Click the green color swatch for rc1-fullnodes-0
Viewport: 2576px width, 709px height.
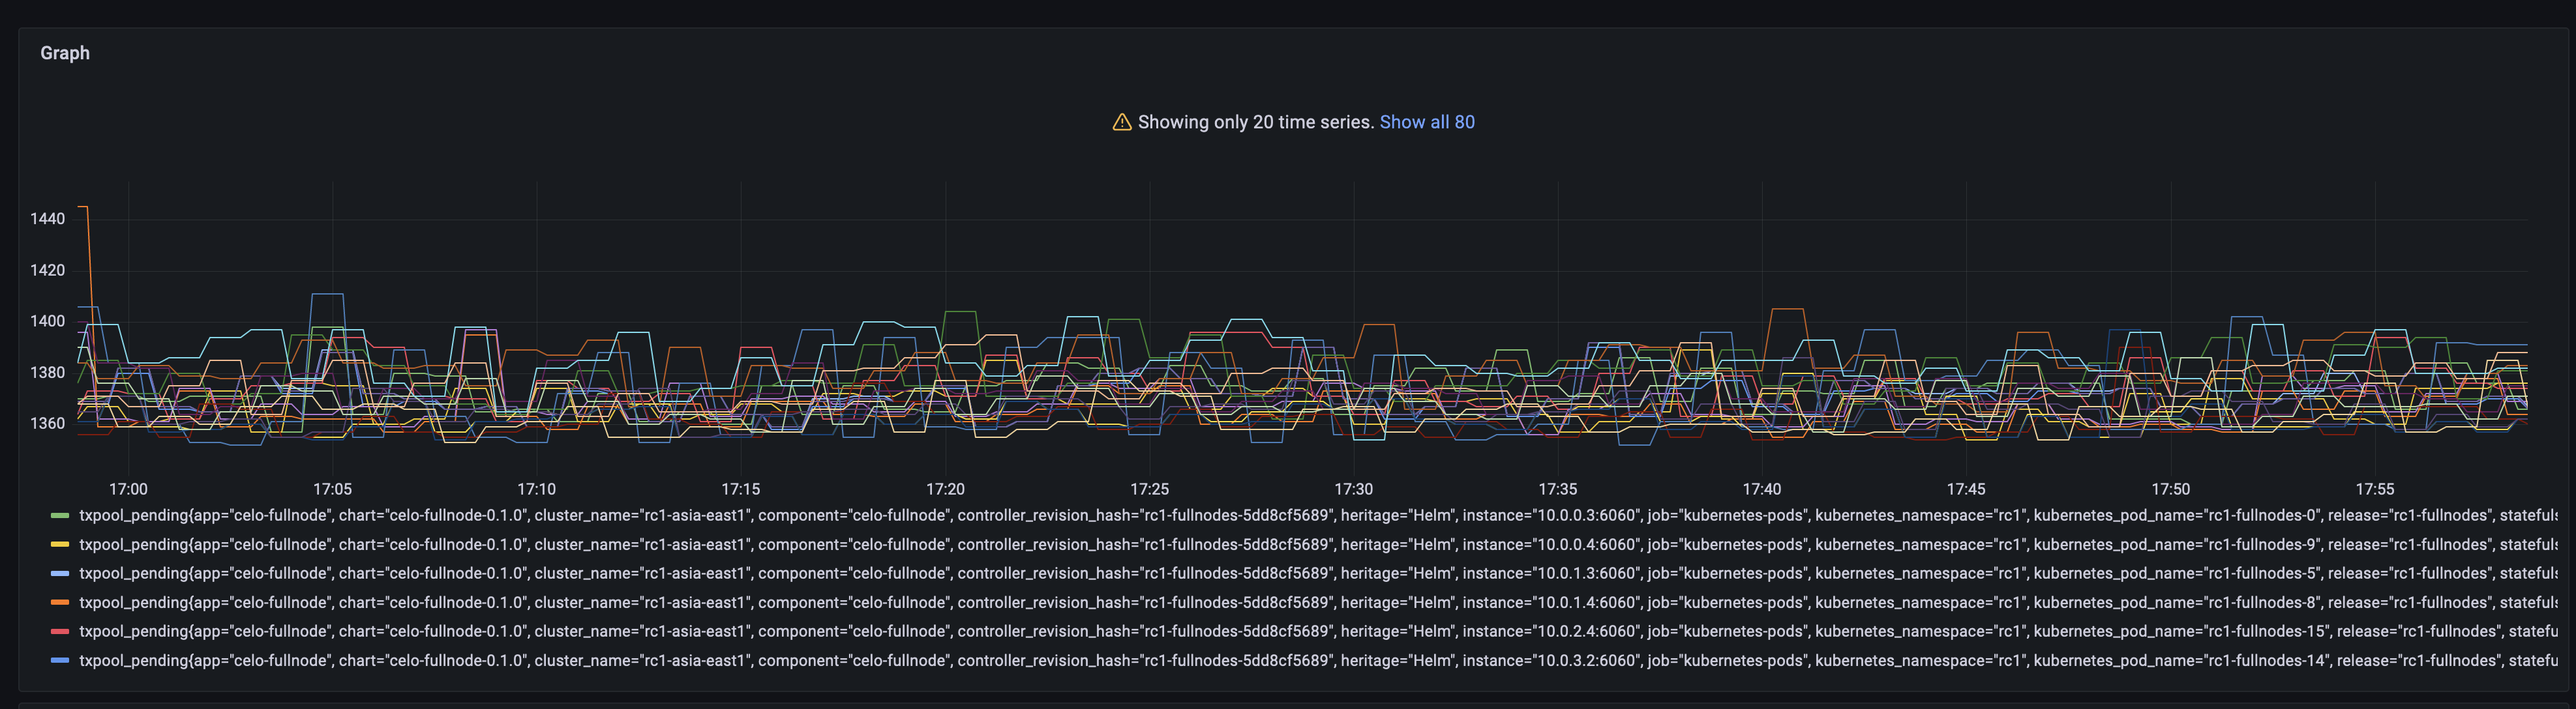(x=60, y=516)
